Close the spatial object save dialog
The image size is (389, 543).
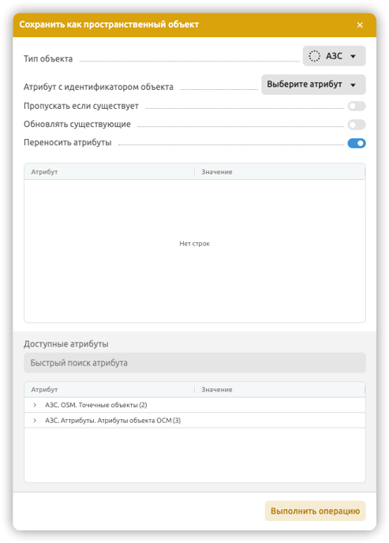click(360, 25)
